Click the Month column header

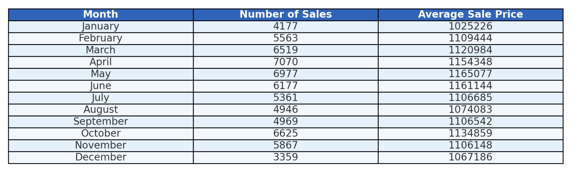pos(101,15)
